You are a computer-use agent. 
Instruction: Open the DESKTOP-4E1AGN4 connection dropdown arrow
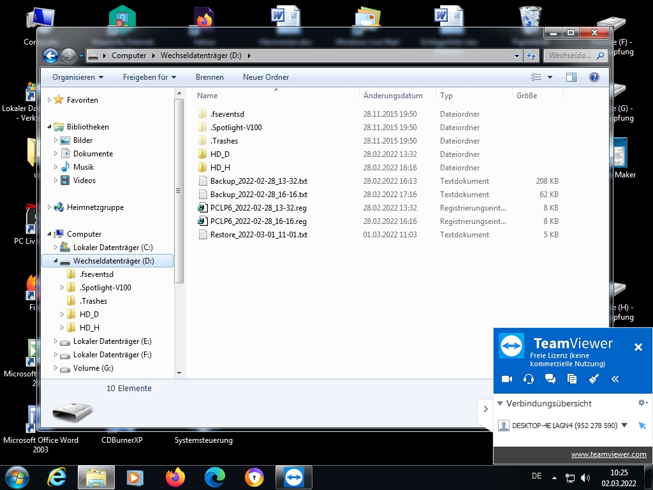click(624, 426)
